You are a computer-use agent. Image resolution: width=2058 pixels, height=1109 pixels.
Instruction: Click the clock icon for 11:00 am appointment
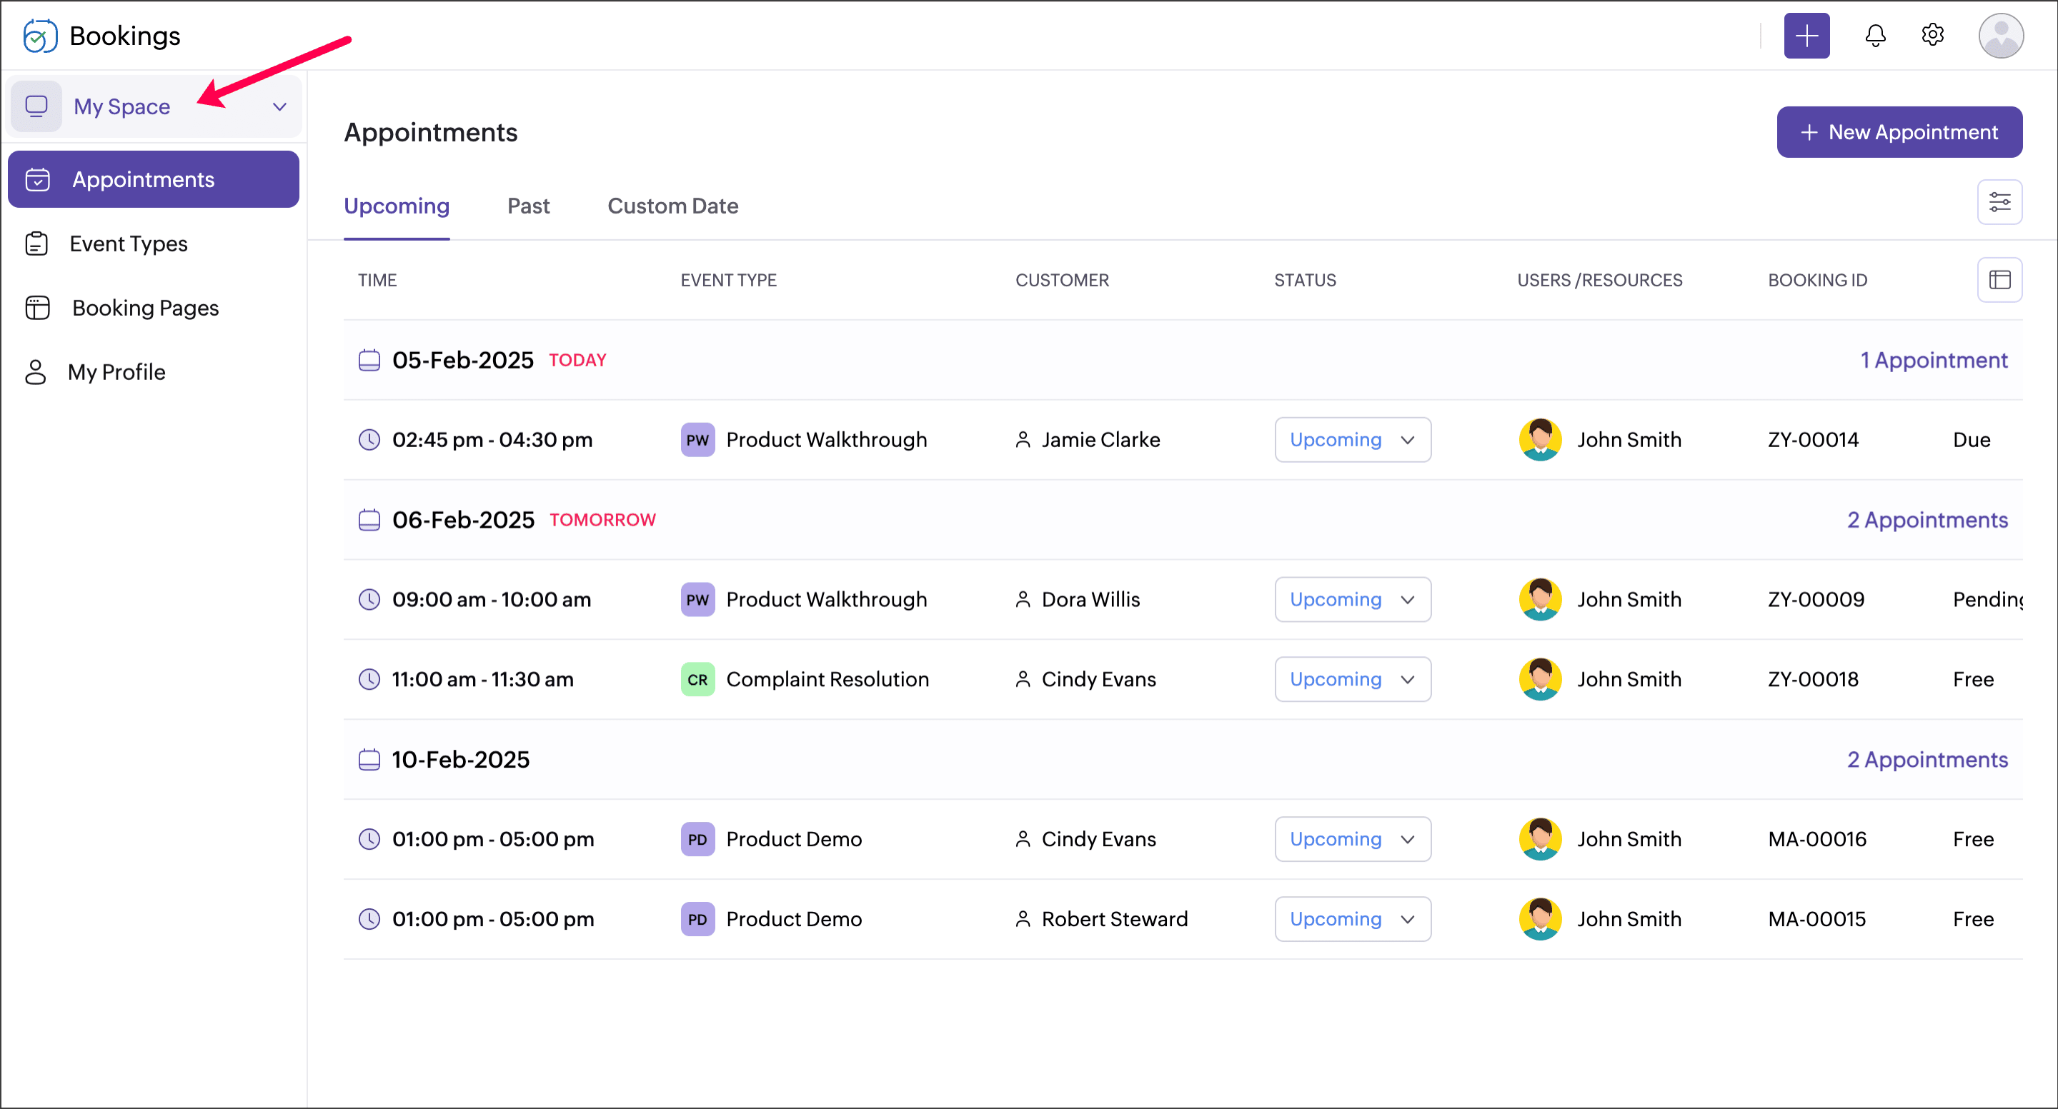pyautogui.click(x=369, y=679)
